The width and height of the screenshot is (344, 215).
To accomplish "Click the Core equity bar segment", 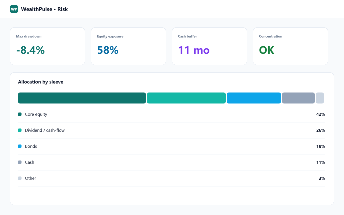I will (x=82, y=98).
